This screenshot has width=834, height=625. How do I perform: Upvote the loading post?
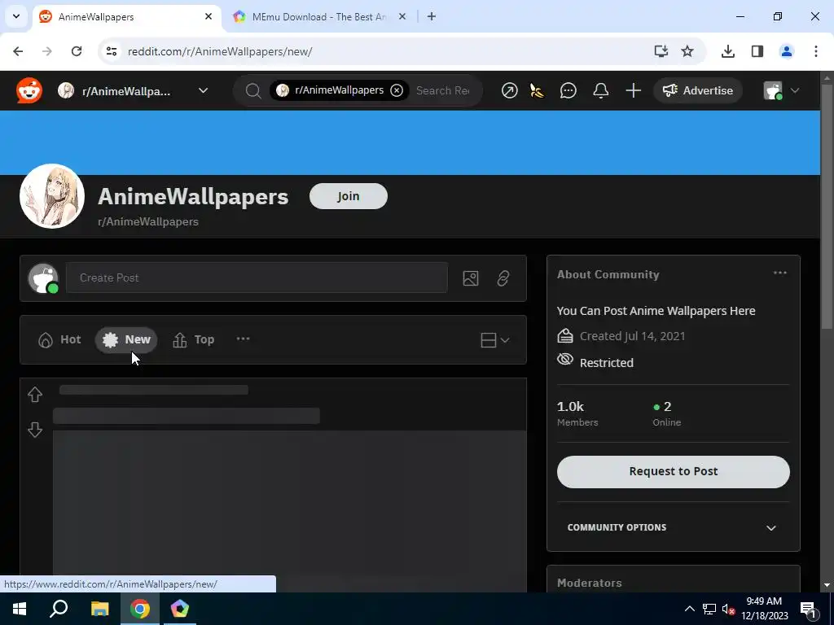tap(35, 395)
